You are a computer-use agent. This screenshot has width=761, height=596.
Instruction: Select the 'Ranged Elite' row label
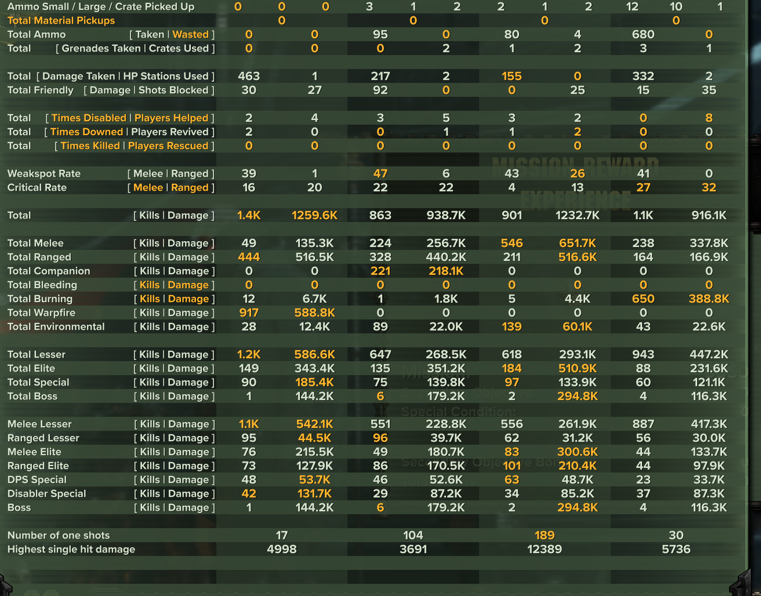tap(38, 466)
